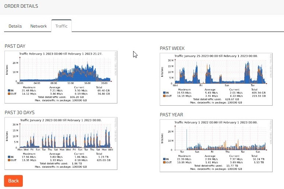The width and height of the screenshot is (284, 189).
Task: Click orange OUT legend swatch in Past Day
Action: 9,94
